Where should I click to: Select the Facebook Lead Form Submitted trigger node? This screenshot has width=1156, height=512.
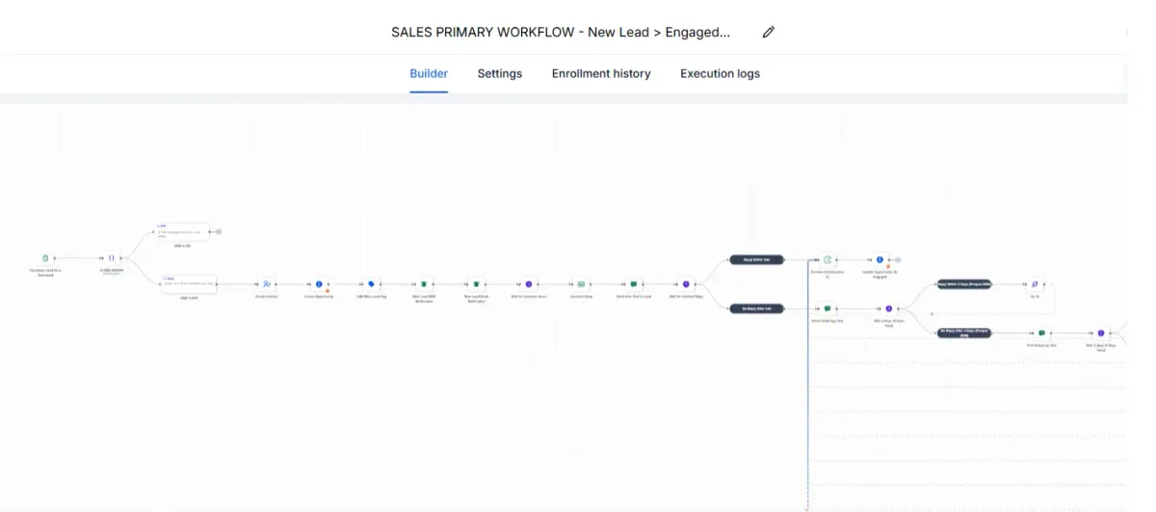45,258
